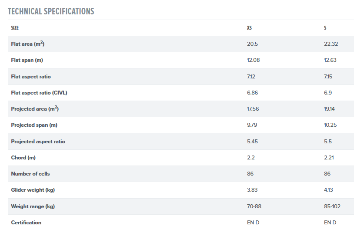The height and width of the screenshot is (230, 354).
Task: Click the SIZE header label
Action: click(15, 28)
